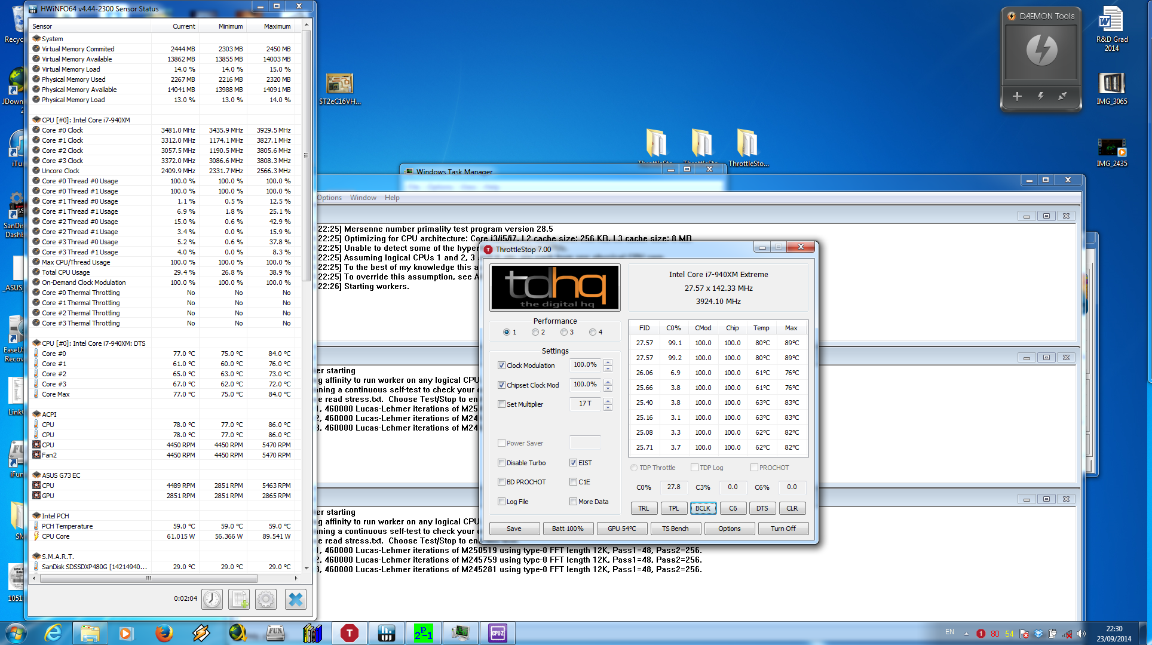1152x645 pixels.
Task: Click the TPL button in ThrottleStop
Action: [x=673, y=508]
